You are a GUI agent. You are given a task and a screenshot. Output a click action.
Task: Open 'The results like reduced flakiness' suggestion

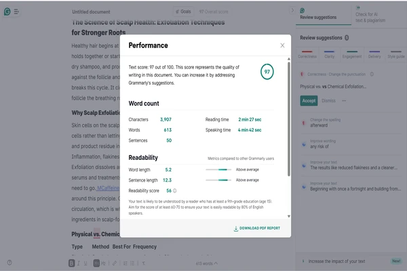tap(351, 165)
